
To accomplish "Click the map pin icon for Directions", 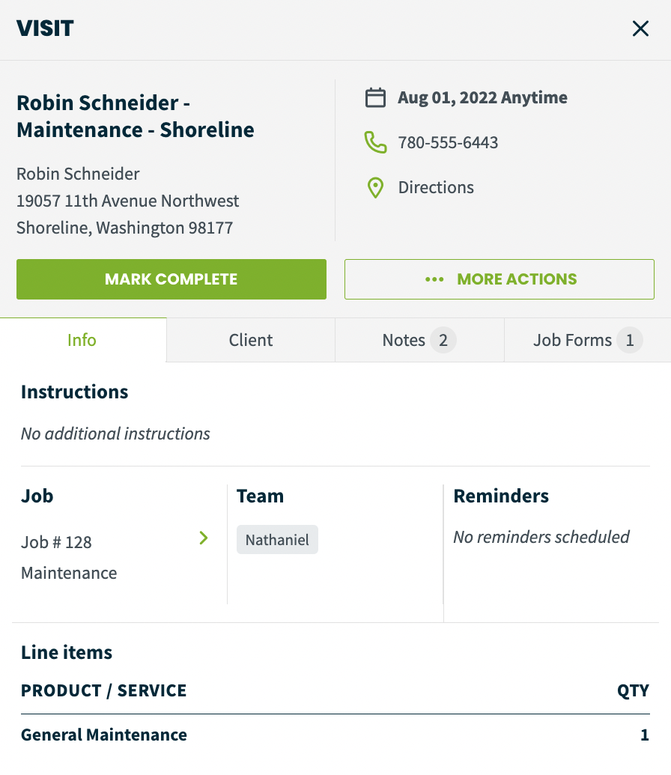I will click(374, 187).
